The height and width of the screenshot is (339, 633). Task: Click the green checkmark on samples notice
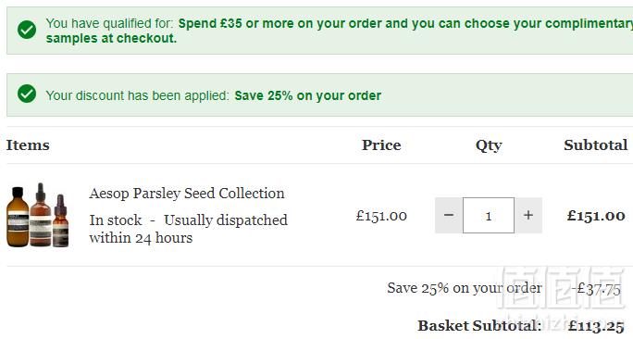pos(27,30)
